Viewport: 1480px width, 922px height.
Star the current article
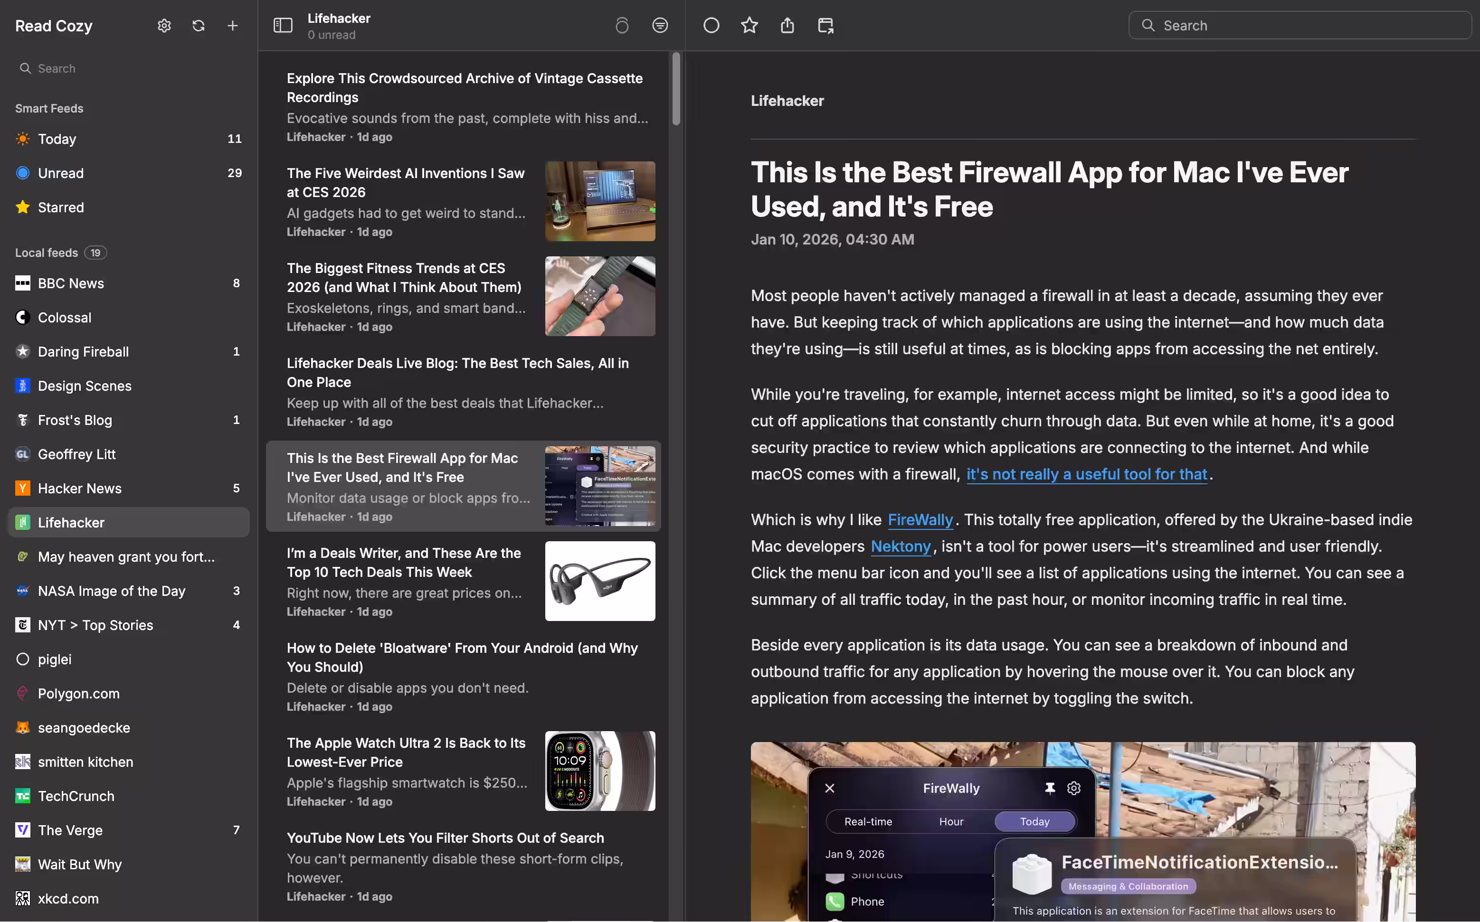(749, 26)
